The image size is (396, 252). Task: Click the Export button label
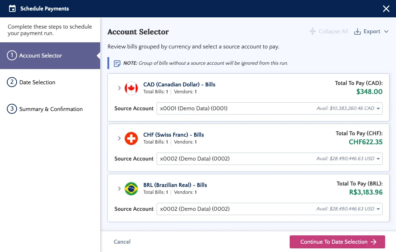coord(372,31)
